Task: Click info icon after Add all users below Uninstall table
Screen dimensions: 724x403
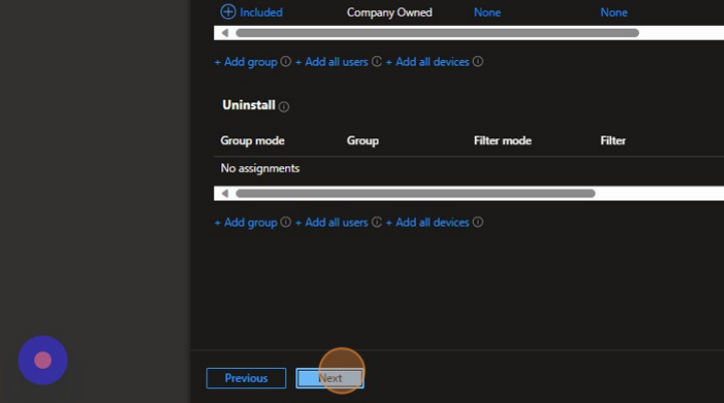Action: (x=376, y=222)
